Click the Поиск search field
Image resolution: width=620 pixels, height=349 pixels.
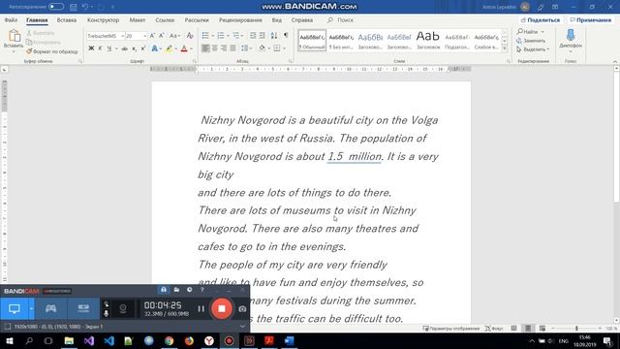[340, 19]
